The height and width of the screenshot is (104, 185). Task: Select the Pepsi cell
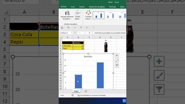coord(67,48)
